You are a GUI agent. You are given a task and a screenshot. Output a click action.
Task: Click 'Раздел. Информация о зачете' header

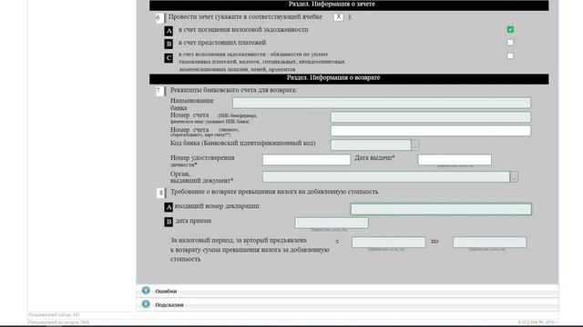point(349,5)
